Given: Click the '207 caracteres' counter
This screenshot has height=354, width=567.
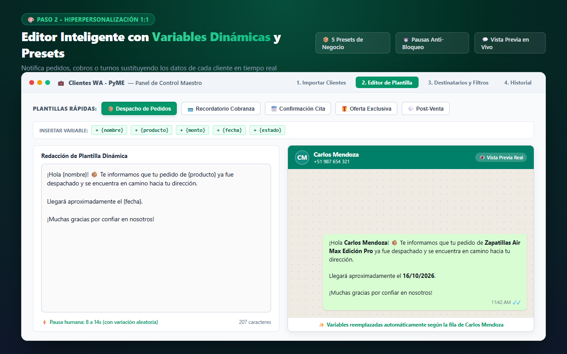Looking at the screenshot, I should [x=255, y=322].
